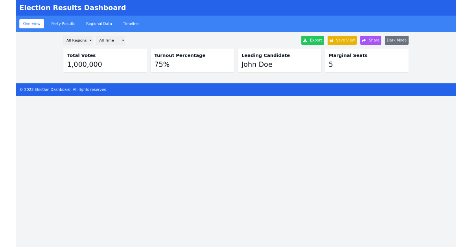Expand the All Regions selector arrow
The image size is (472, 247).
(91, 40)
